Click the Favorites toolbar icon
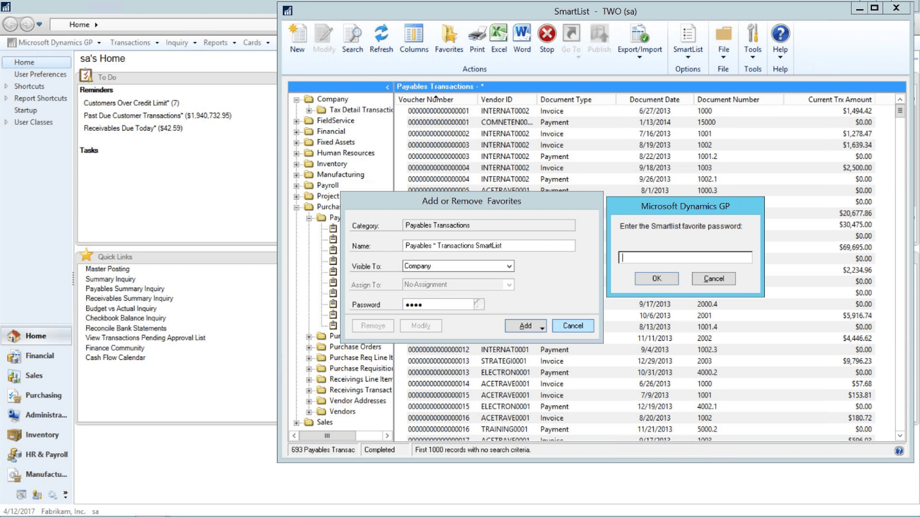 [x=449, y=34]
